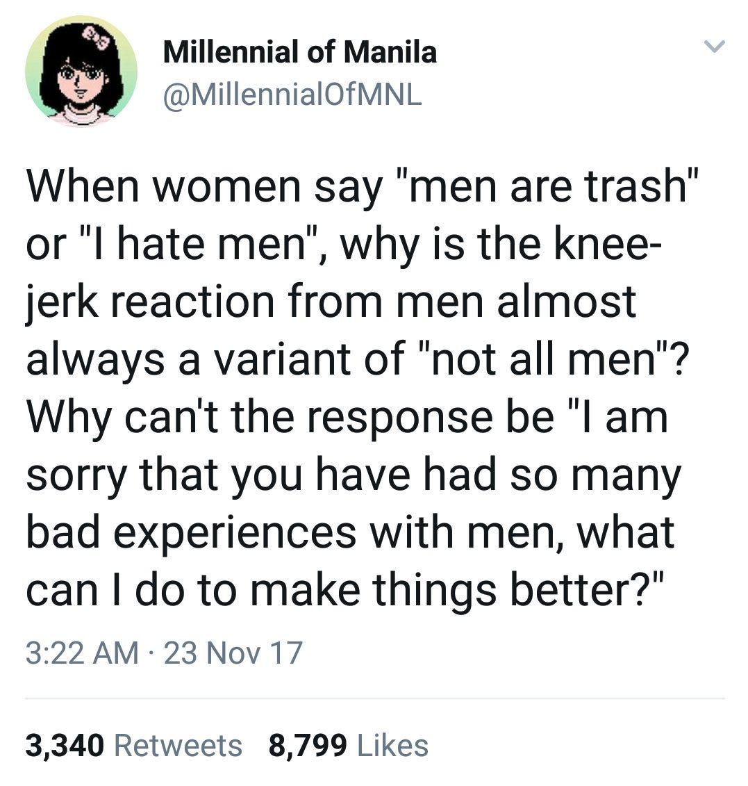Click the 23 Nov 17 date

point(233,653)
